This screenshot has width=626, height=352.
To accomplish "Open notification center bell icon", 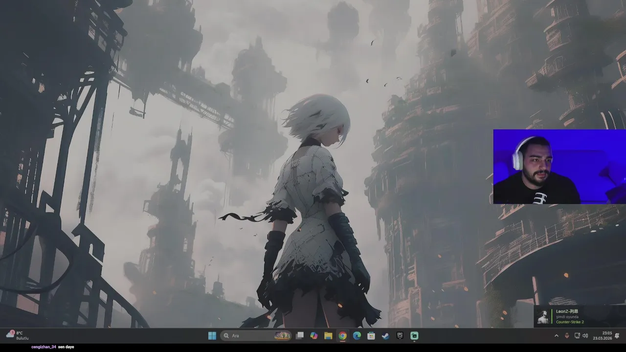I will (617, 336).
